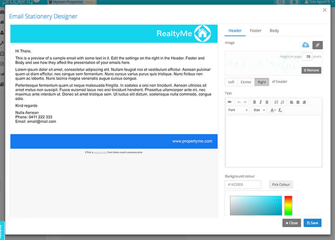Insert a link in the Text editor

(x=229, y=102)
